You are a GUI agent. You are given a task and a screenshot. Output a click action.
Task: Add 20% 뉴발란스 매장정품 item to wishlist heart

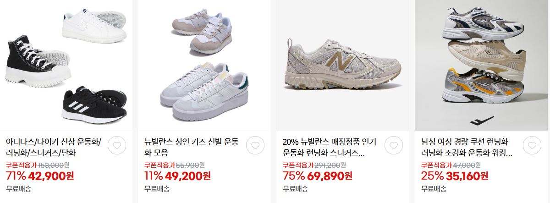click(393, 146)
